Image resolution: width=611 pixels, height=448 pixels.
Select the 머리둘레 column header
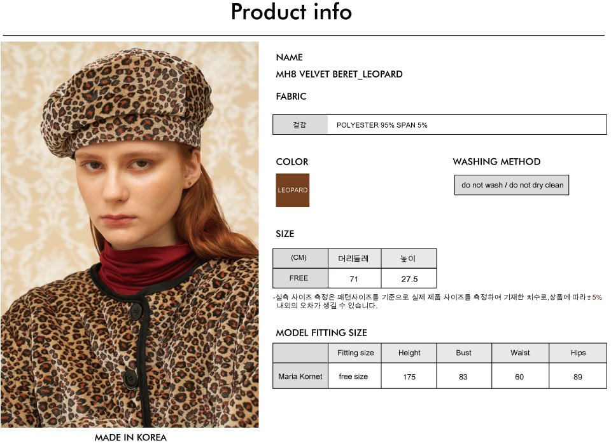[x=355, y=258]
